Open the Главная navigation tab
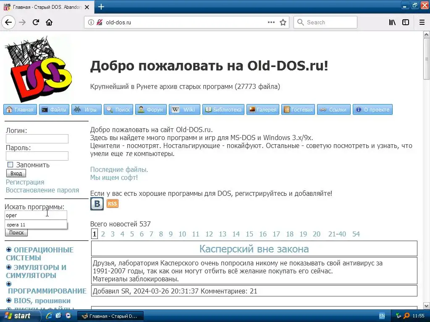 pos(20,109)
